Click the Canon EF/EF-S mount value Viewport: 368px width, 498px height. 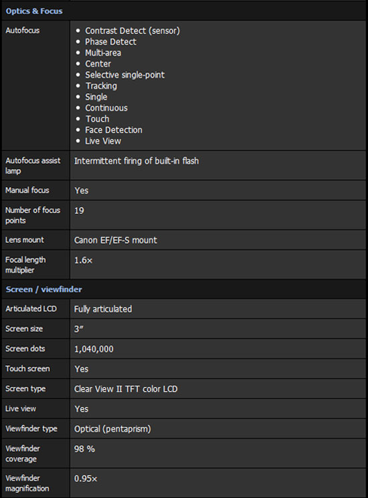tap(116, 240)
